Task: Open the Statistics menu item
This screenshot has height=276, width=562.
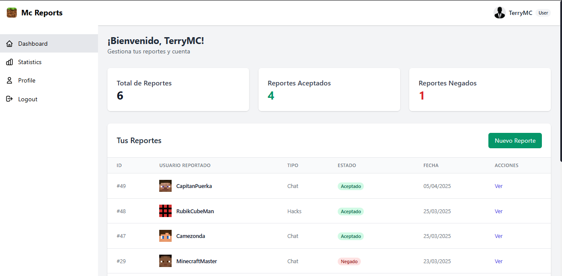Action: point(49,62)
